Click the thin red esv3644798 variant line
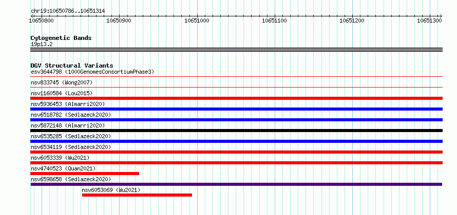Viewport: 457px width, 215px height. (236, 77)
